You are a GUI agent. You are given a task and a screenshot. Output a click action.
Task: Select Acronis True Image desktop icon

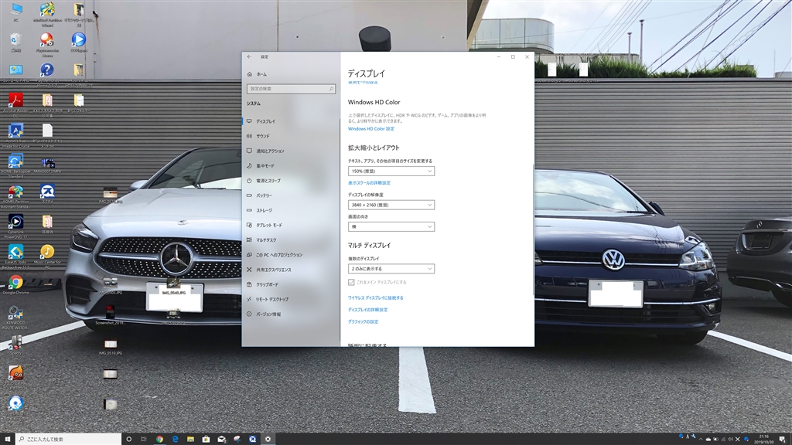(15, 135)
